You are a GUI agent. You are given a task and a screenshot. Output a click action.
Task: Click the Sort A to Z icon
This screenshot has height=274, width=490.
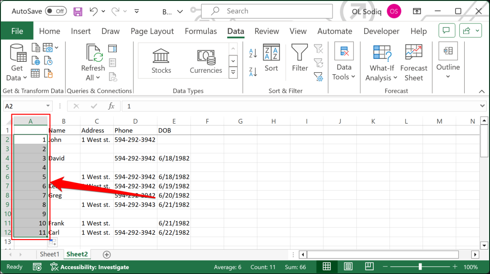point(253,53)
